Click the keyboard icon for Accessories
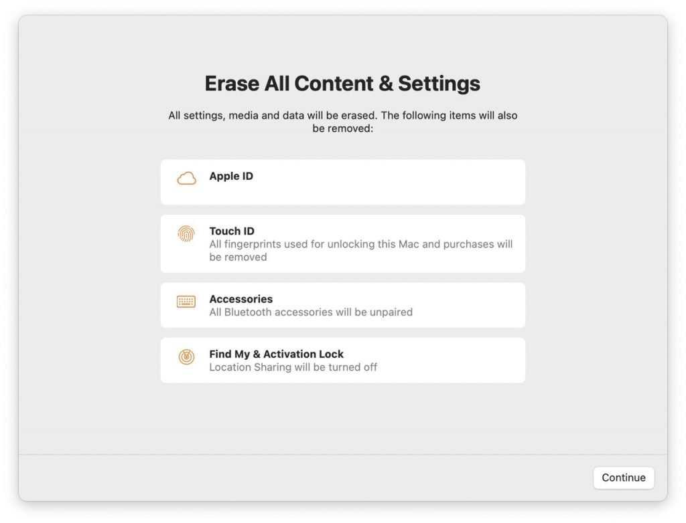686x523 pixels. [186, 302]
